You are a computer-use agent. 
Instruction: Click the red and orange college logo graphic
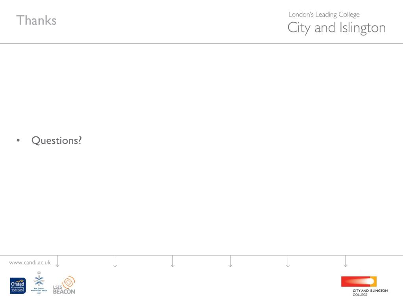click(359, 282)
